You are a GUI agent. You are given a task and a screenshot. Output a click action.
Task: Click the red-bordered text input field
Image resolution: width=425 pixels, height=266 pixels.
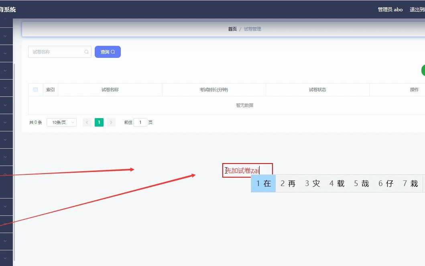click(x=248, y=170)
